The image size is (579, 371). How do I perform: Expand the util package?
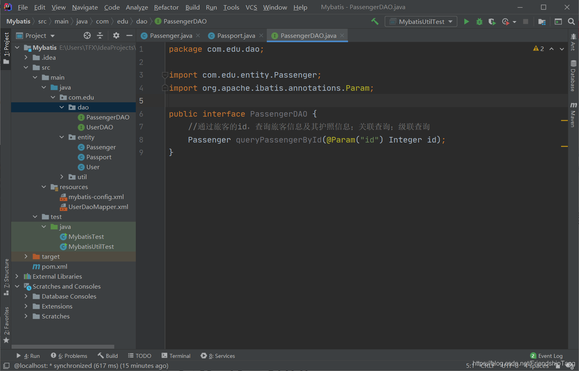coord(62,177)
